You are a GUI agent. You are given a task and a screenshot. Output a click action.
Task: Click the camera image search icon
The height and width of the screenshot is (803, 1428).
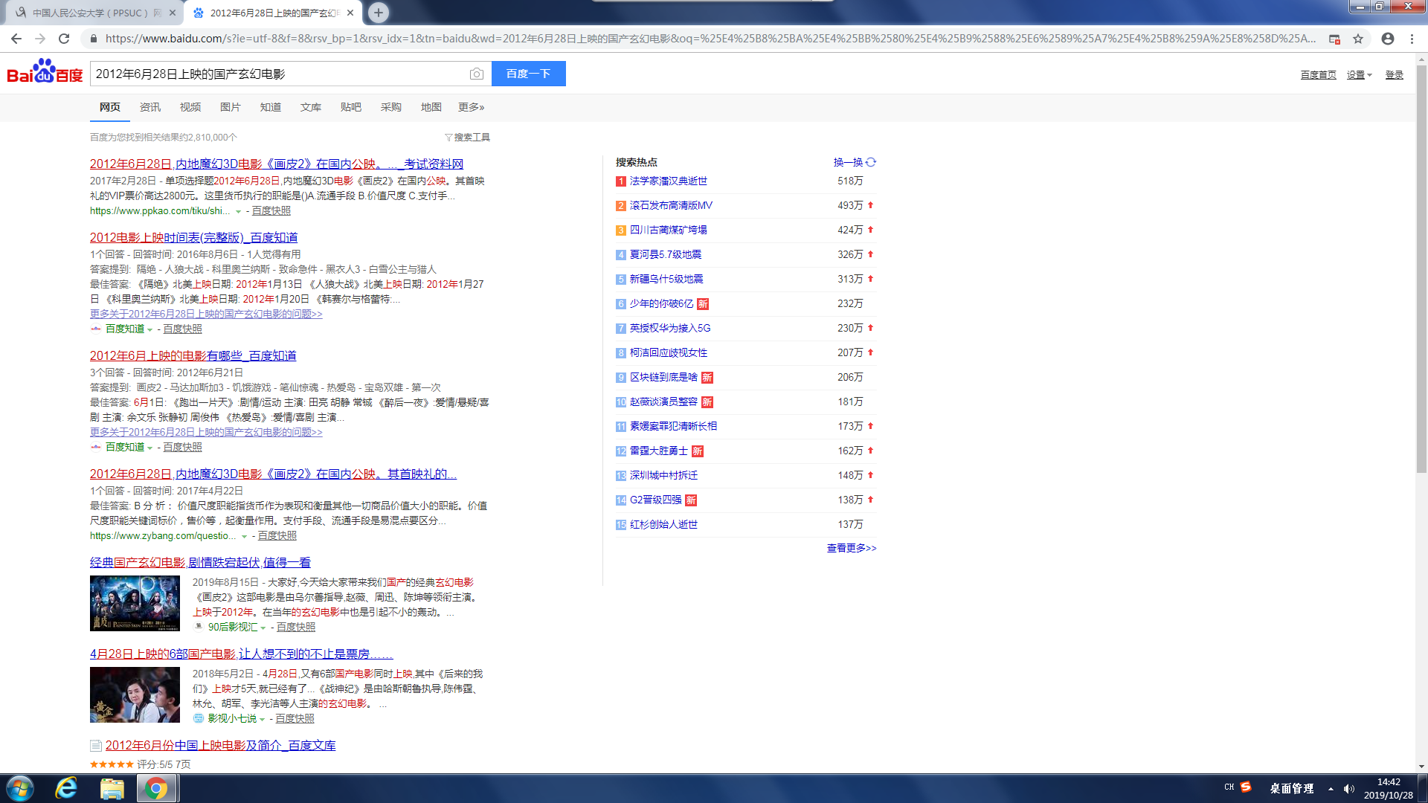(477, 74)
